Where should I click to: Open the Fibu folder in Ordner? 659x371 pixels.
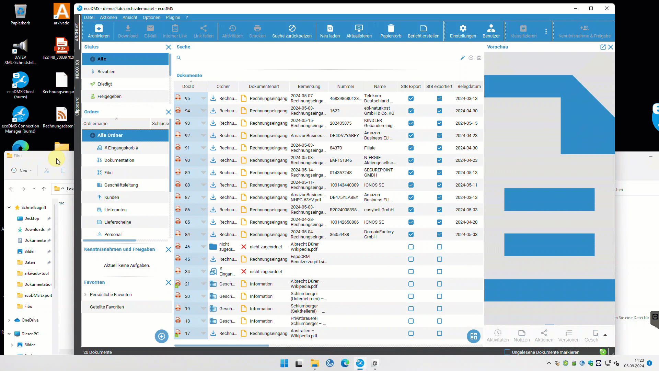pos(125,173)
